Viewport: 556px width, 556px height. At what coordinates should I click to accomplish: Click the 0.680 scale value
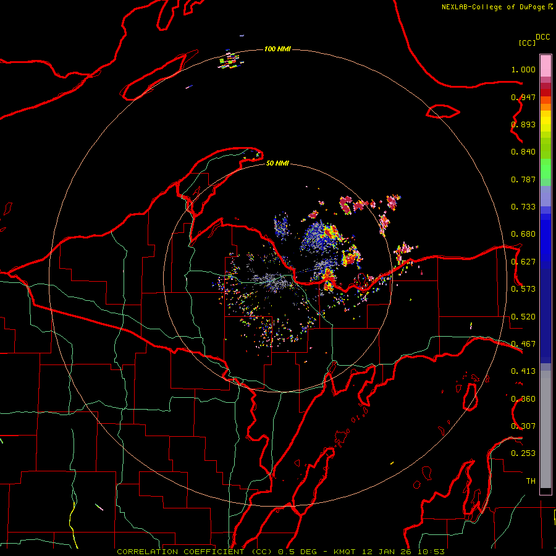[523, 234]
